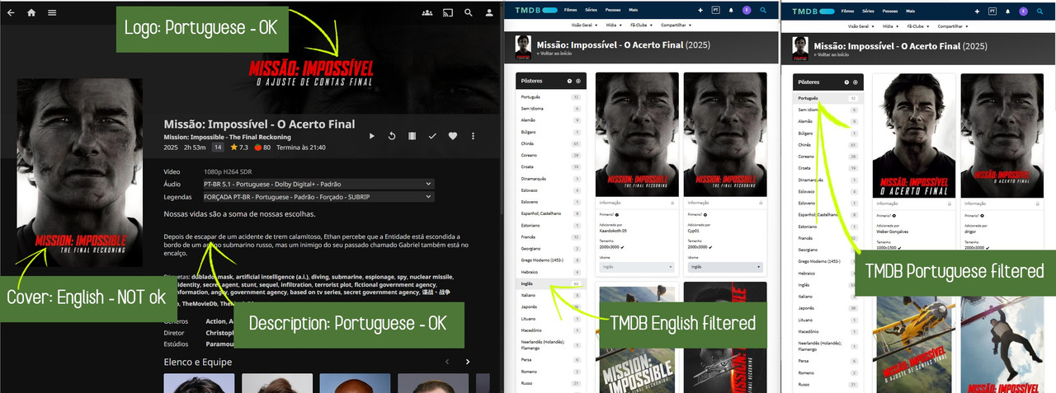This screenshot has height=393, width=1056.
Task: Open notifications bell in English-filtered TMDB header
Action: pyautogui.click(x=730, y=11)
